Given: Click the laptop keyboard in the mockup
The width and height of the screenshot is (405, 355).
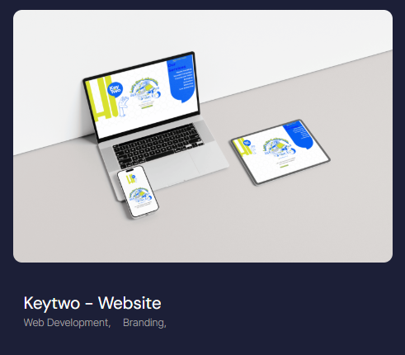Looking at the screenshot, I should pos(158,146).
